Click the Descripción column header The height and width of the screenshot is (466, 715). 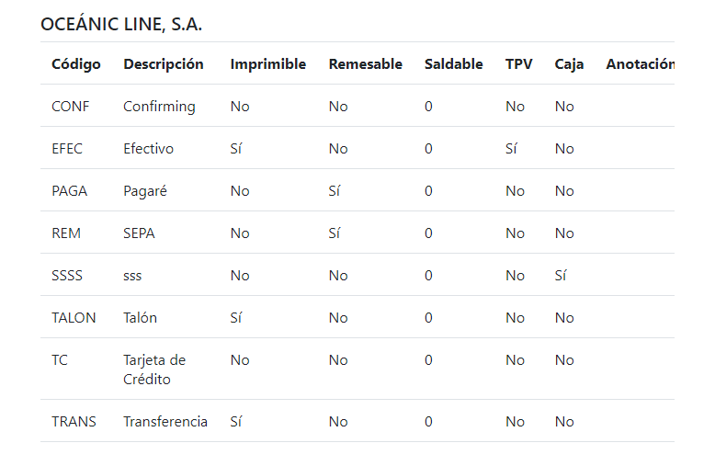coord(164,64)
